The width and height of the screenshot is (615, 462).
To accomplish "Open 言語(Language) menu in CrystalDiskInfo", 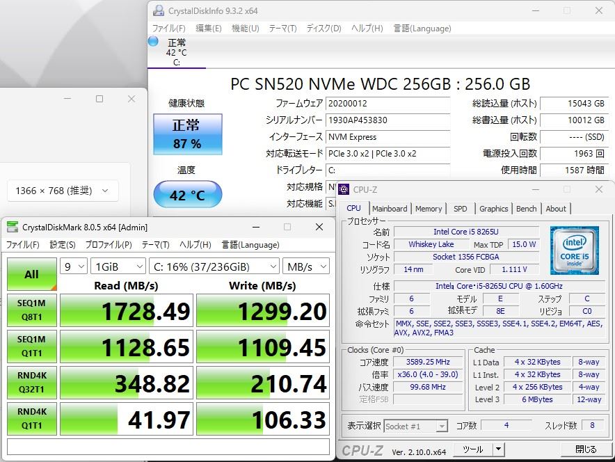I will (x=422, y=29).
